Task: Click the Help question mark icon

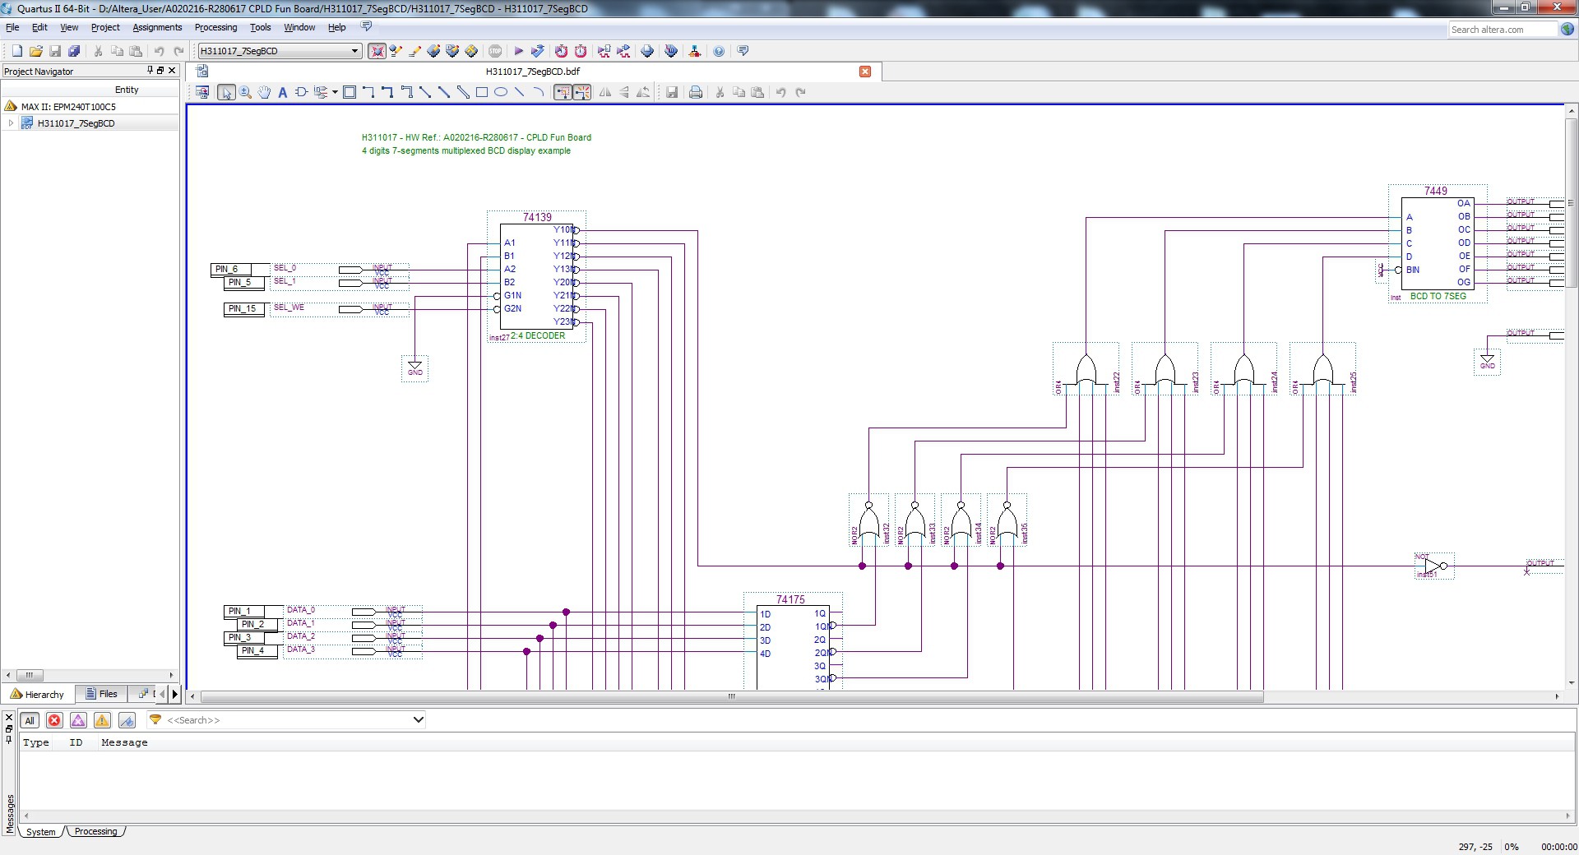Action: 719,51
